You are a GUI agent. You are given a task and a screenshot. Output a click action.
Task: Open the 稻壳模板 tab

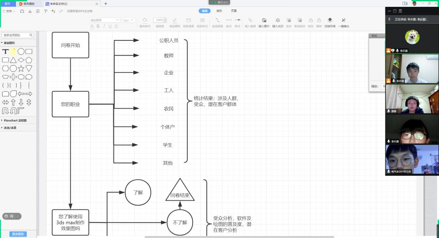click(x=29, y=3)
